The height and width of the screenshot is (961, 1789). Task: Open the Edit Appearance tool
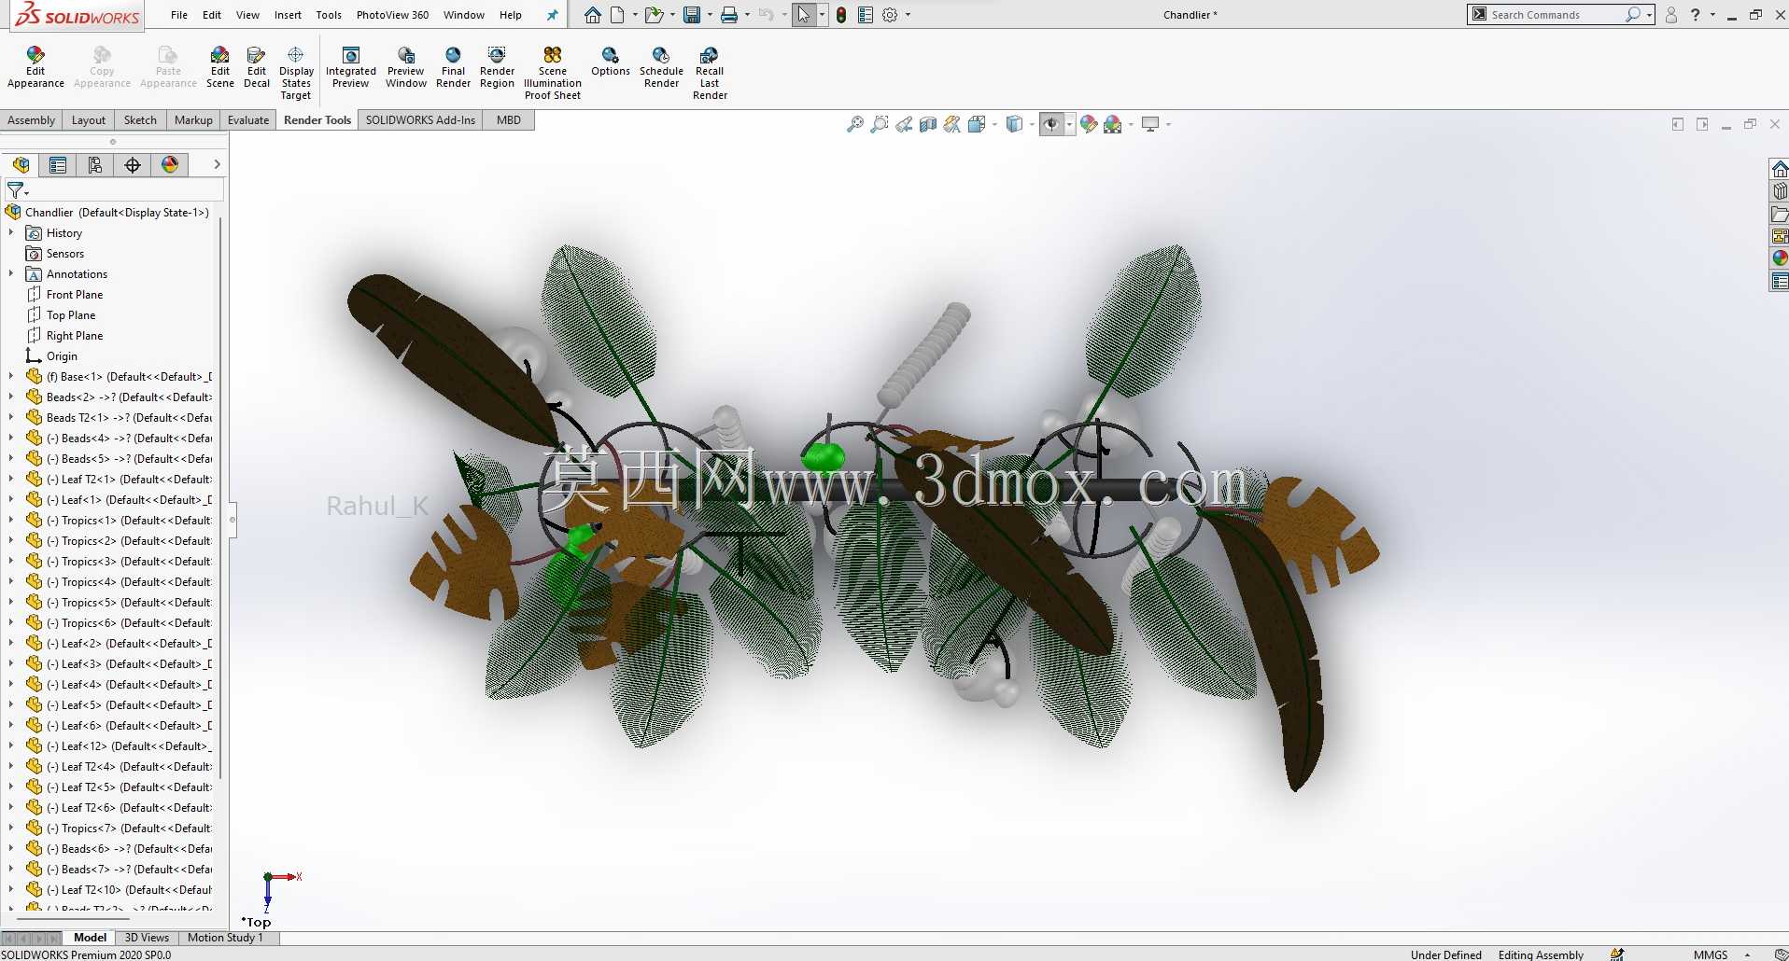35,67
